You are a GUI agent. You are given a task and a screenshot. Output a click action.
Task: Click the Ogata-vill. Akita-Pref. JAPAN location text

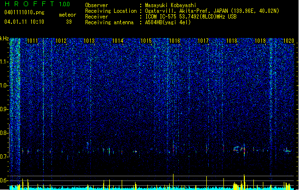[212, 11]
